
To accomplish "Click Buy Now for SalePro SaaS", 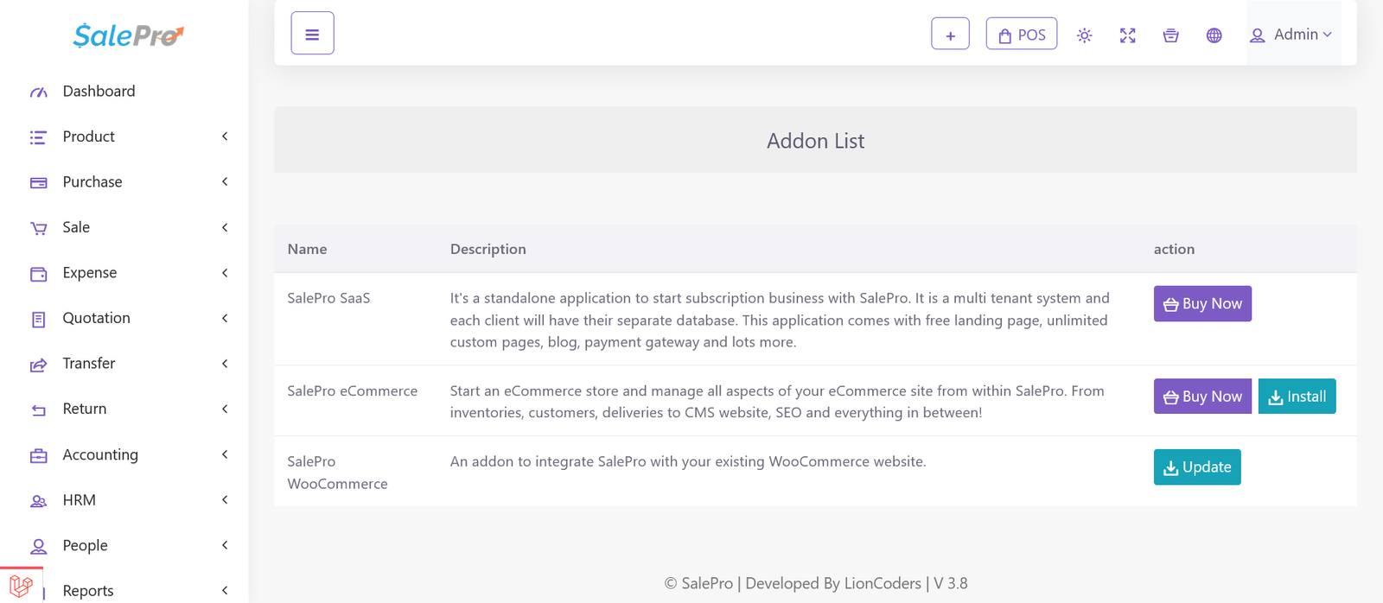I will pos(1201,304).
